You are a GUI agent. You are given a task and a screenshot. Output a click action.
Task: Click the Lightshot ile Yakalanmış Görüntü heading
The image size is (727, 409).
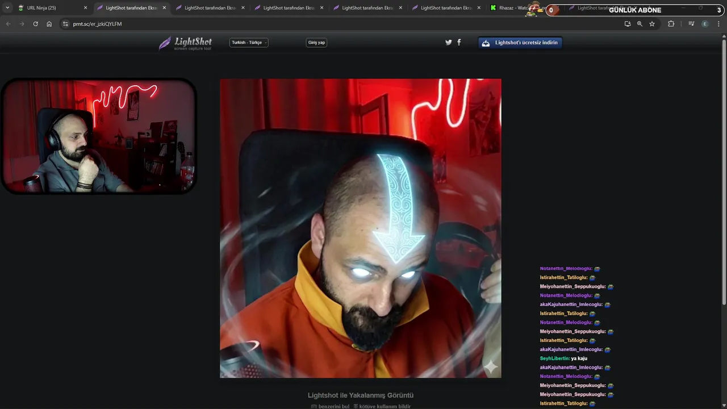tap(361, 395)
